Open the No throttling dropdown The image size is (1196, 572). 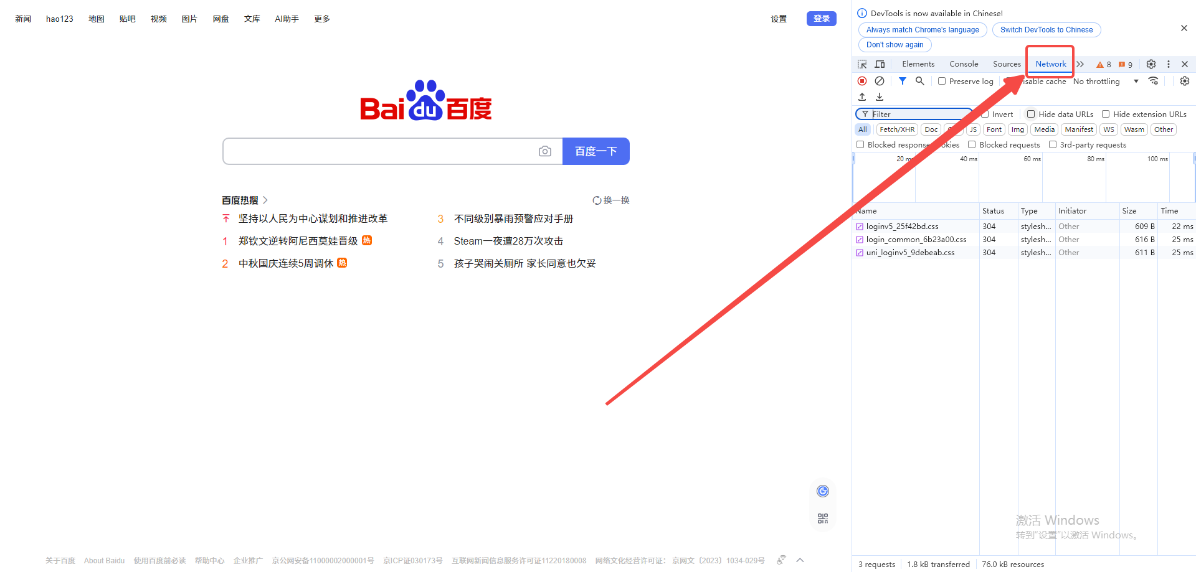(1106, 81)
